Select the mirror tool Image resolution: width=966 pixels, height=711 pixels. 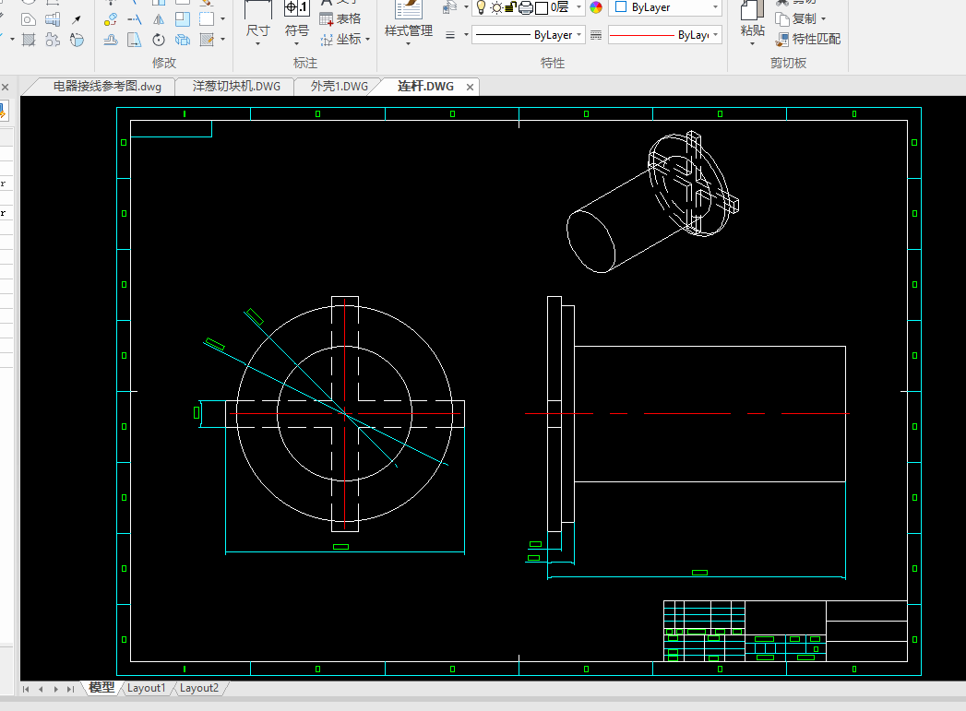pyautogui.click(x=159, y=19)
